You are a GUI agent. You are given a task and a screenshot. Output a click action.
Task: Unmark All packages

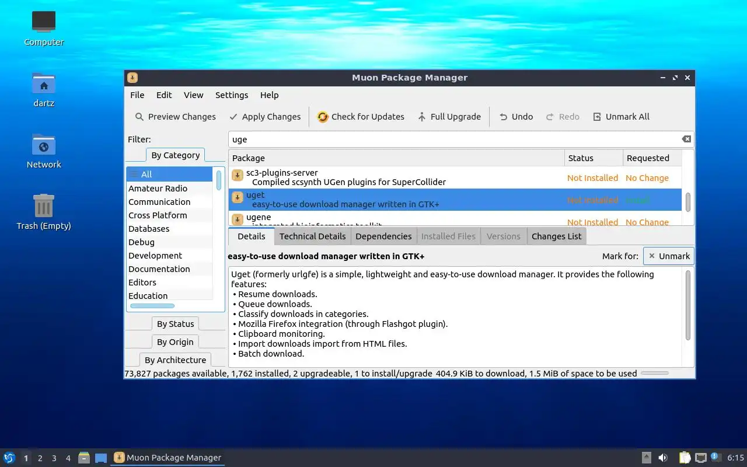click(x=621, y=117)
